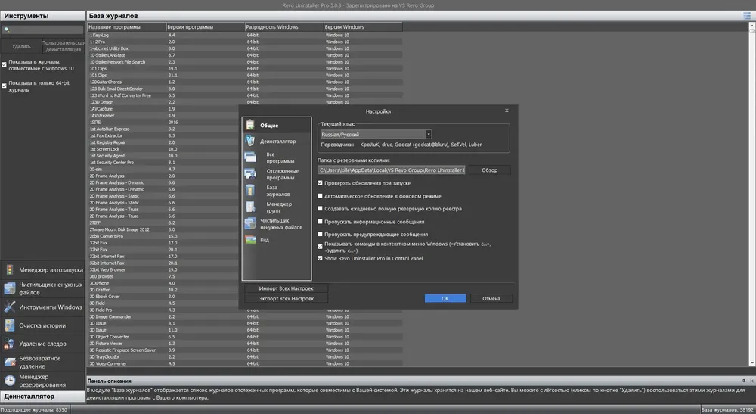Open База журналов settings category icon
Viewport: 756px width, 414px height.
tap(249, 190)
